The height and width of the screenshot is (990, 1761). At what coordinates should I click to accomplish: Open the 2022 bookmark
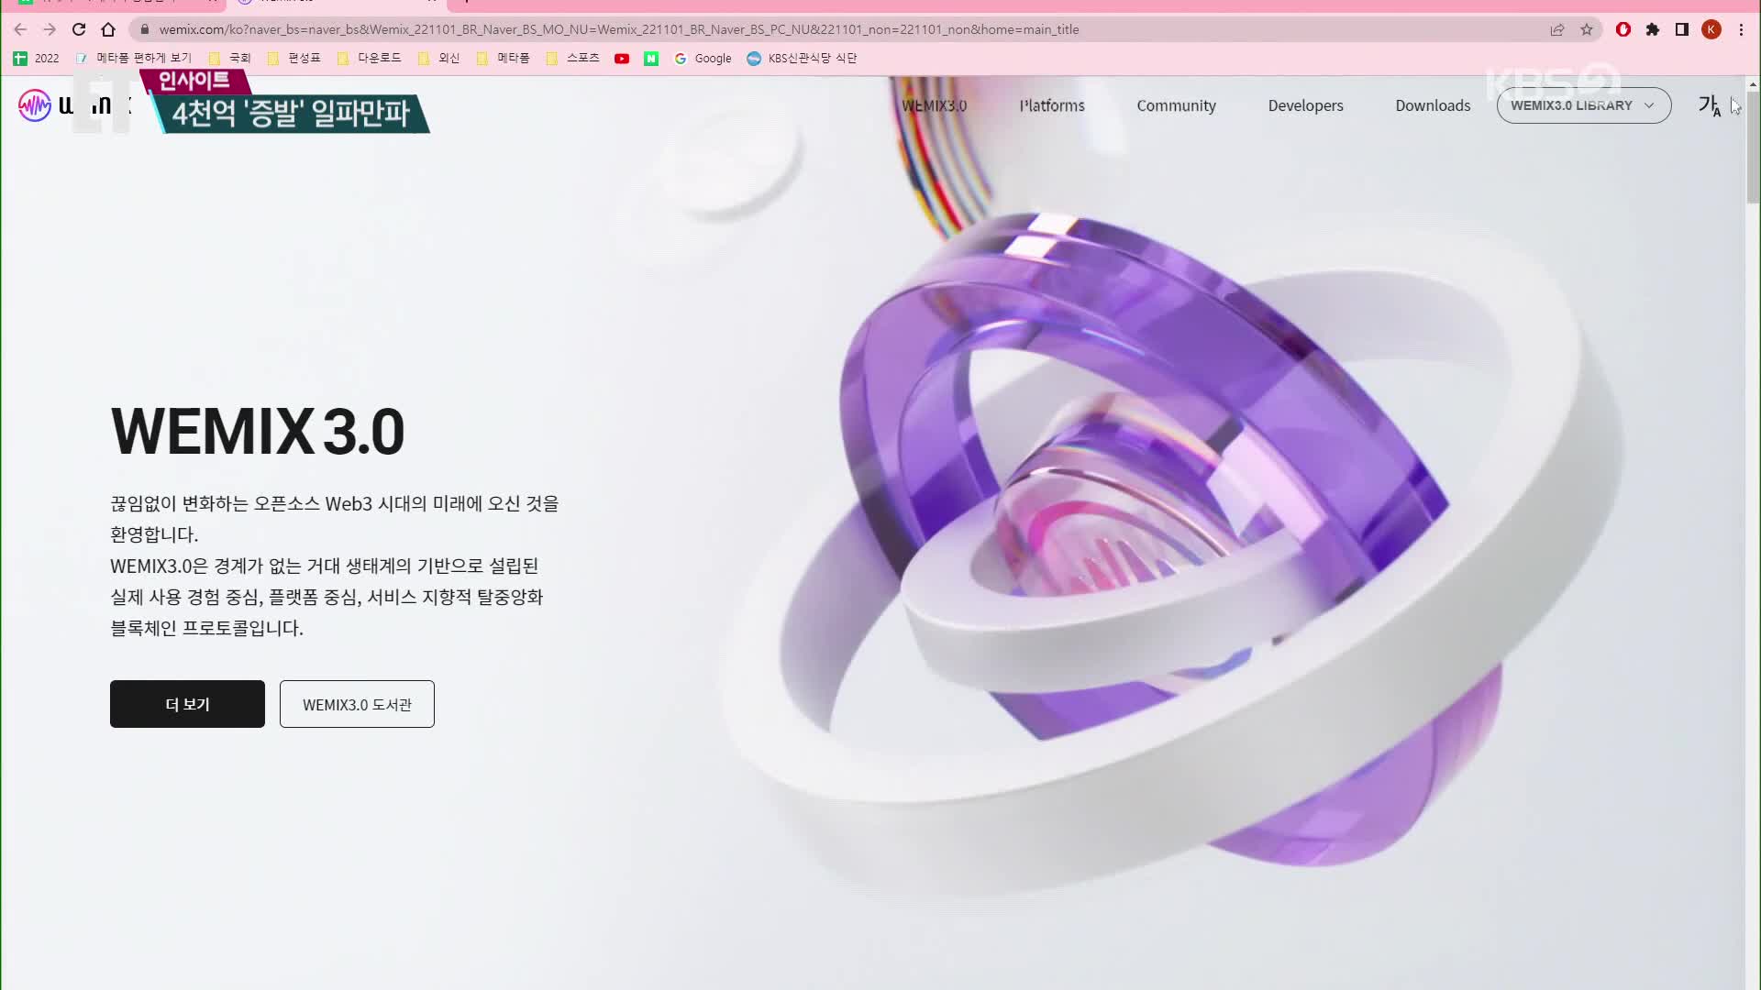37,58
